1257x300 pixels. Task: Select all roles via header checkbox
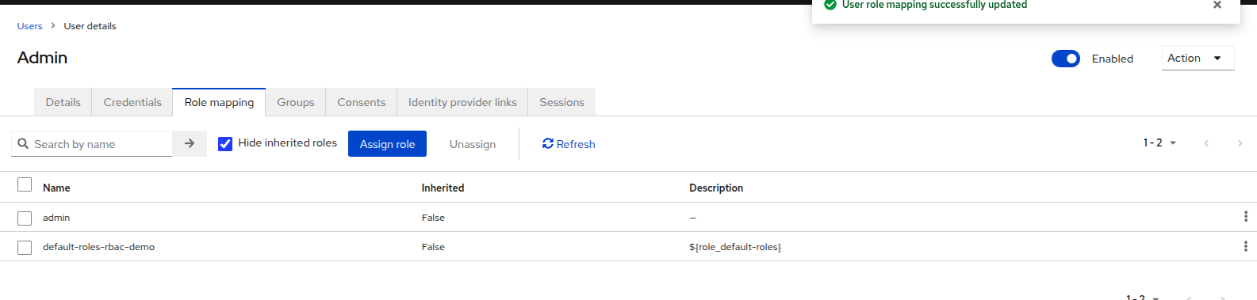25,184
